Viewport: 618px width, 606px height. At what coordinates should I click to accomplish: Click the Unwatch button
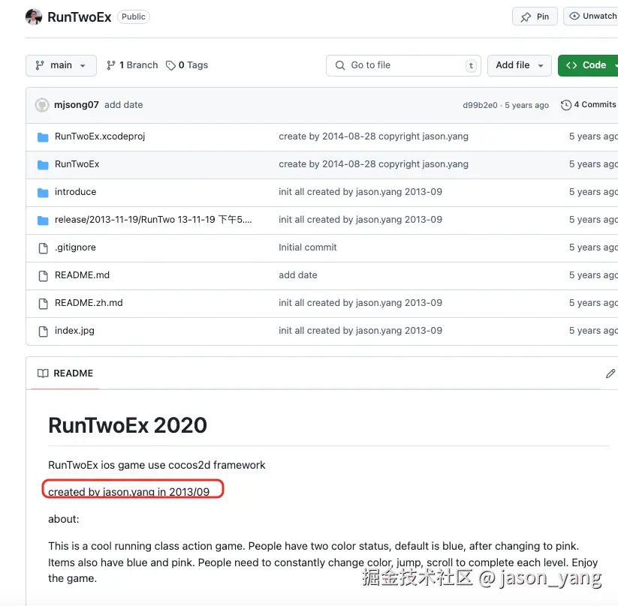(x=591, y=16)
